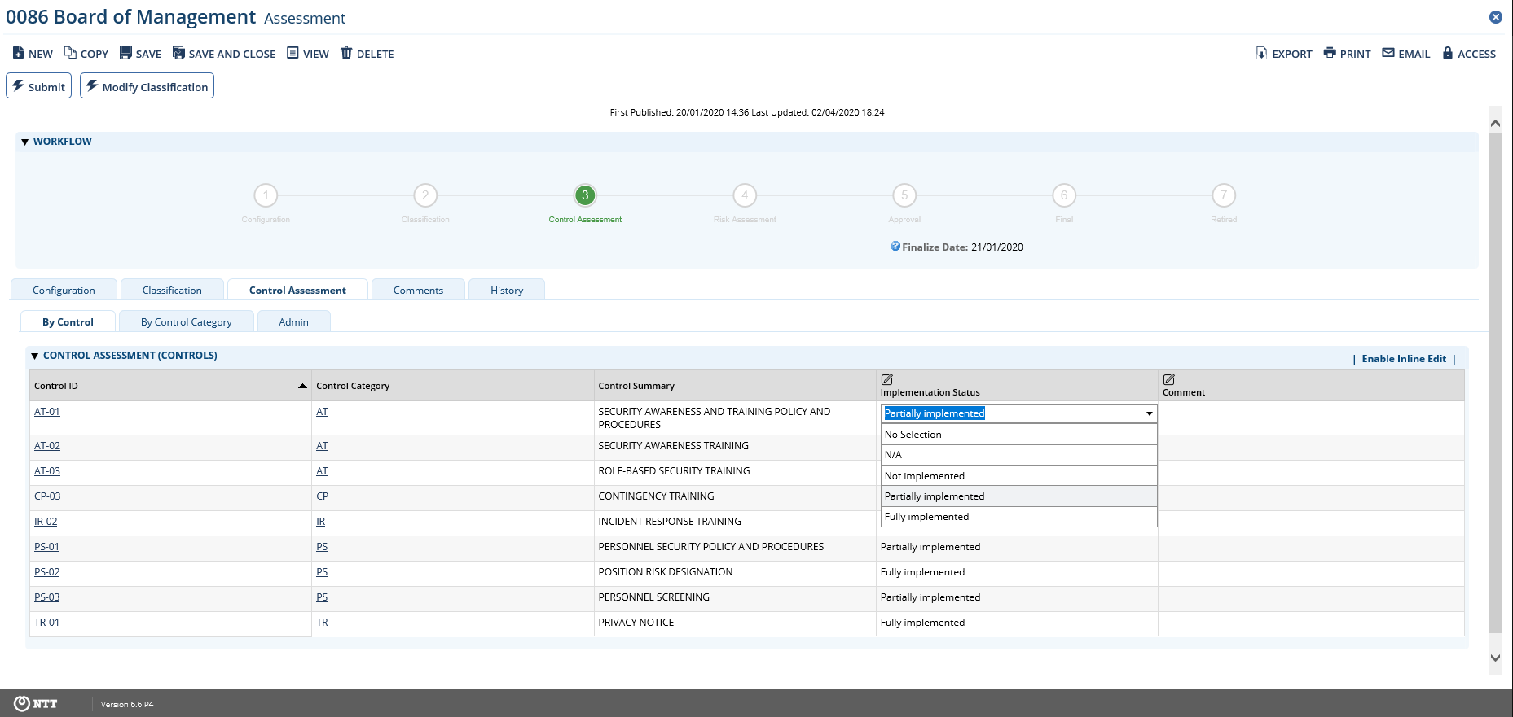The width and height of the screenshot is (1513, 717).
Task: Switch to the Comments tab
Action: pyautogui.click(x=418, y=290)
